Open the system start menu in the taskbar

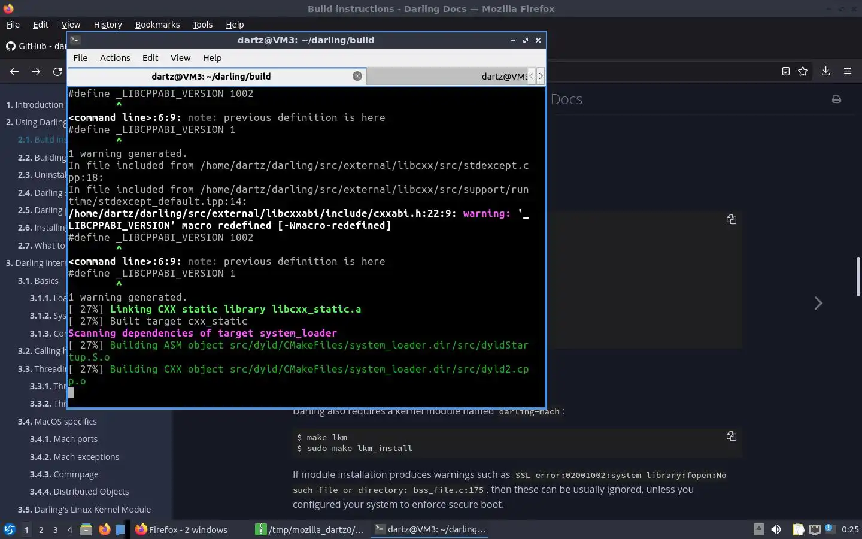click(9, 529)
